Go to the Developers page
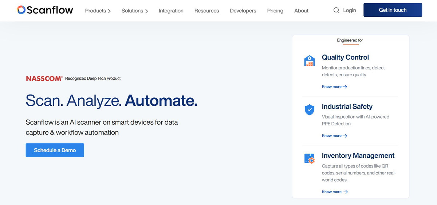 (243, 11)
